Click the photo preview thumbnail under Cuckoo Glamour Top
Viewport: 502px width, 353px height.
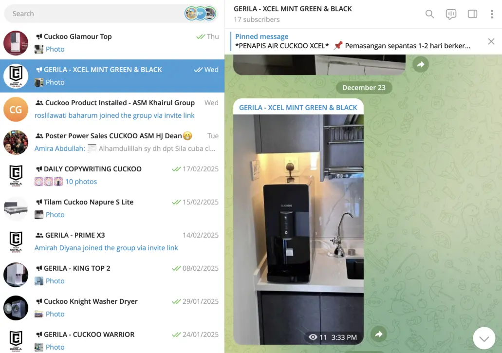[x=39, y=49]
